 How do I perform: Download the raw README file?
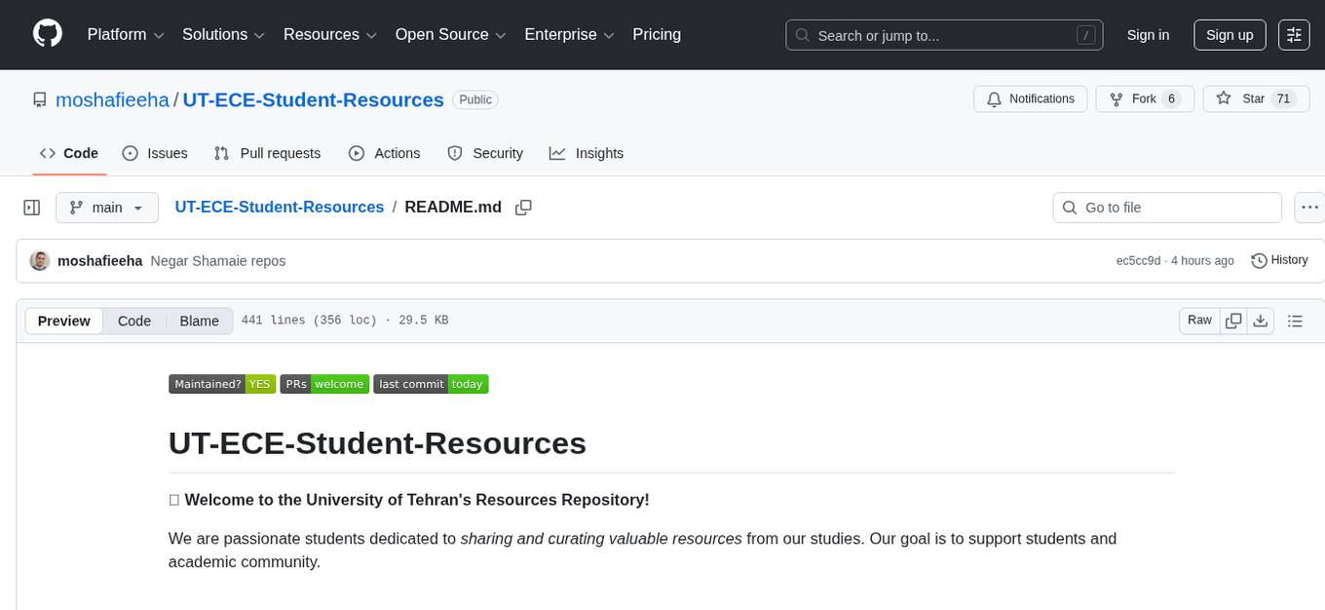tap(1261, 320)
